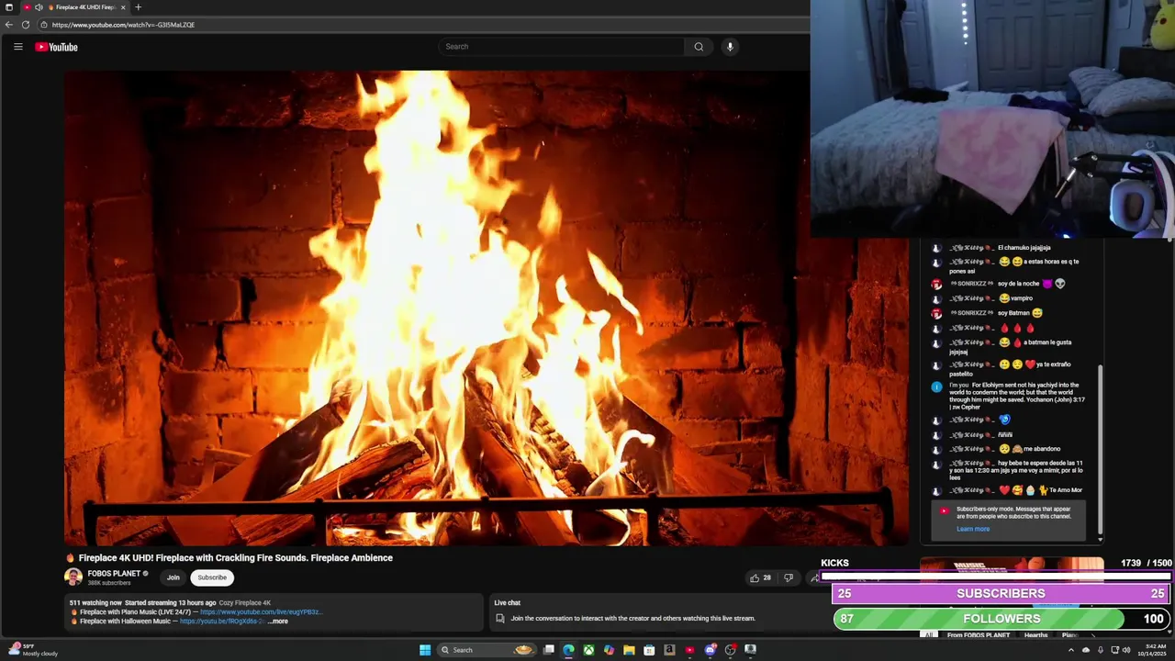This screenshot has width=1175, height=661.
Task: Open Task View from taskbar
Action: [549, 650]
